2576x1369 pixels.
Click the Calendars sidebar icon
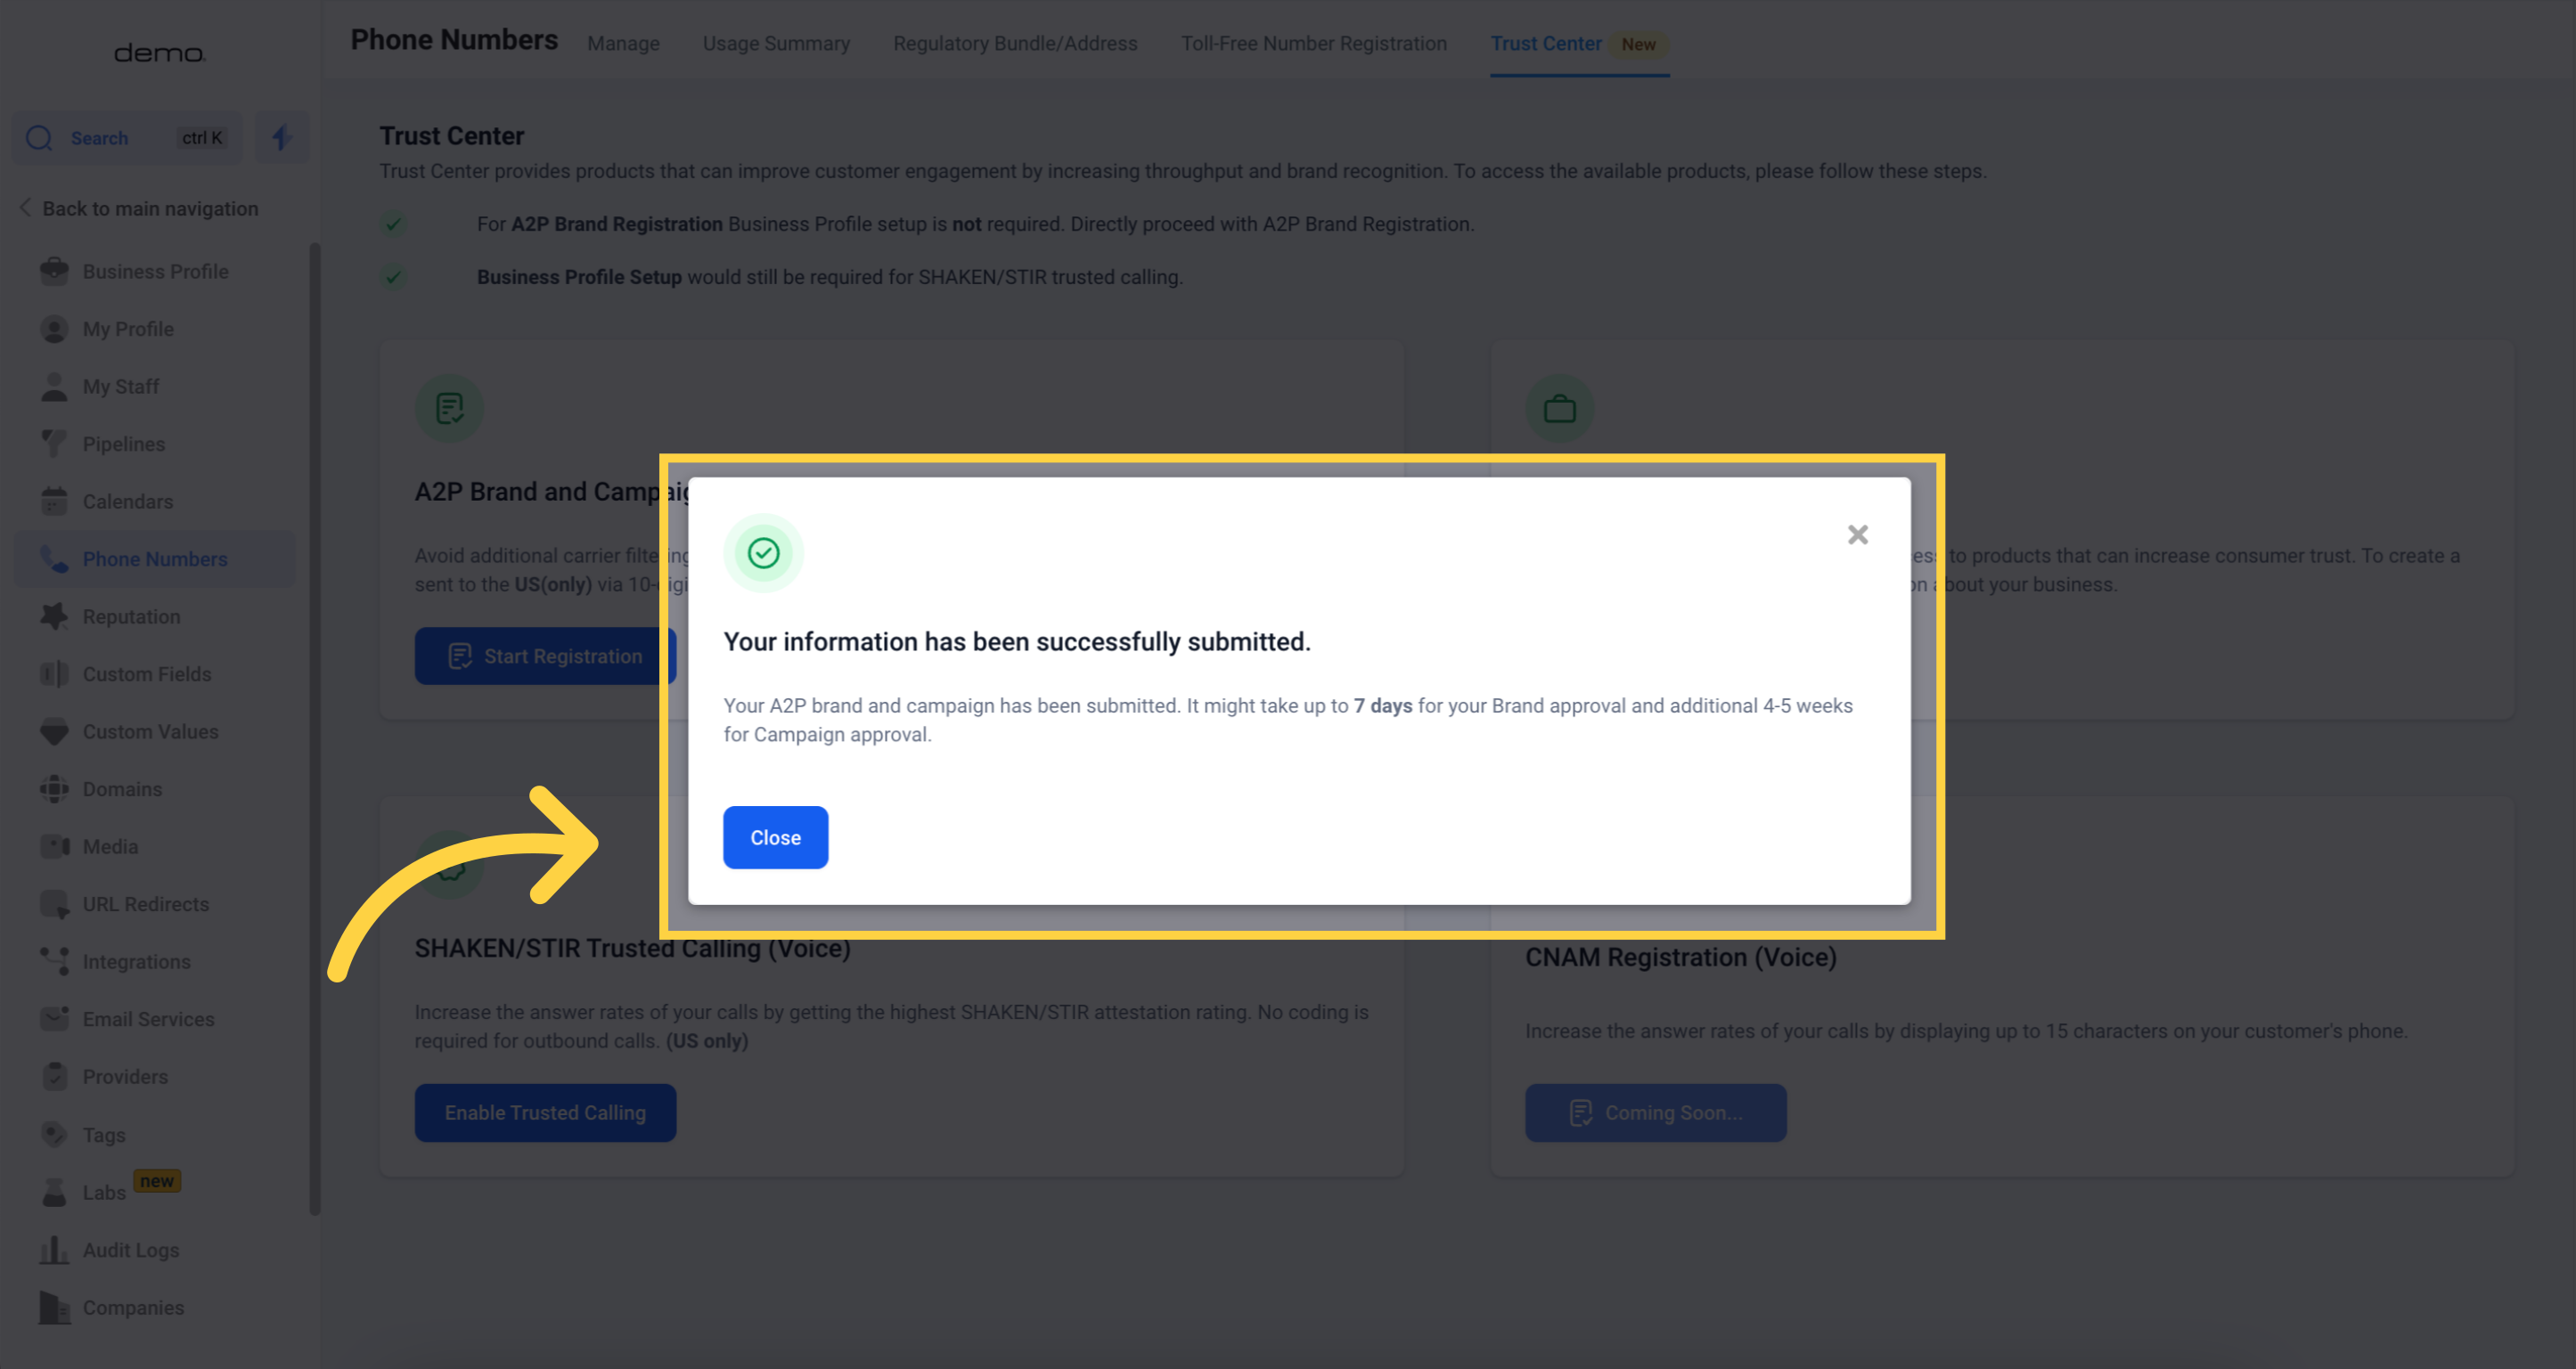coord(54,501)
